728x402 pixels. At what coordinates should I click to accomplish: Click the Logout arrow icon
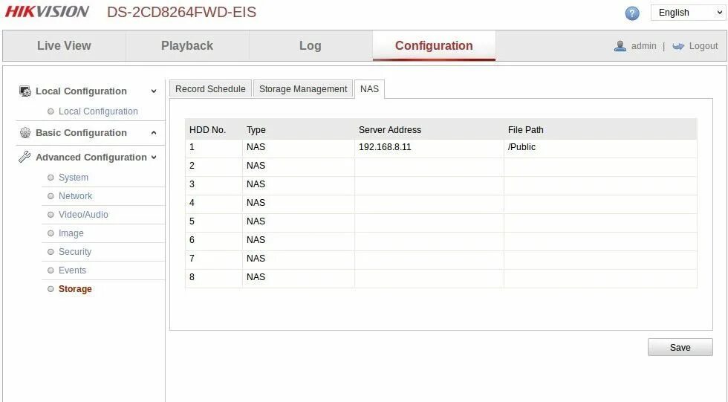coord(678,46)
